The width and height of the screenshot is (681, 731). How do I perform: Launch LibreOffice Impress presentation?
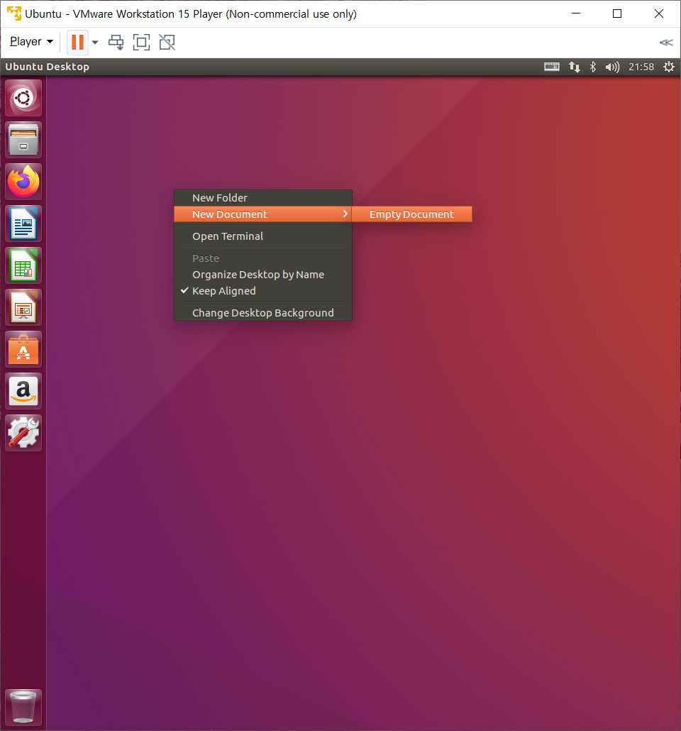coord(23,308)
